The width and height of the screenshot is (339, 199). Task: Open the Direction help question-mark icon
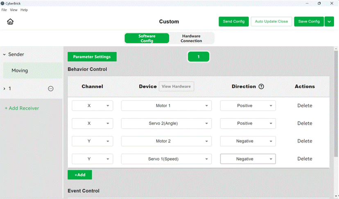point(261,87)
